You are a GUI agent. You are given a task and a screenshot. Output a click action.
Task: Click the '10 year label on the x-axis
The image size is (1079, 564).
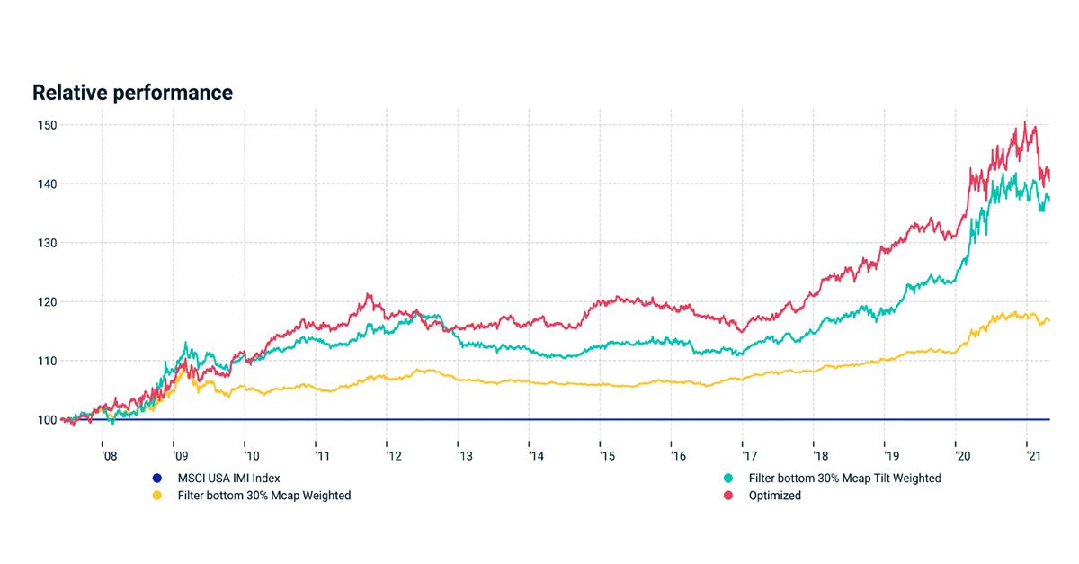click(252, 456)
